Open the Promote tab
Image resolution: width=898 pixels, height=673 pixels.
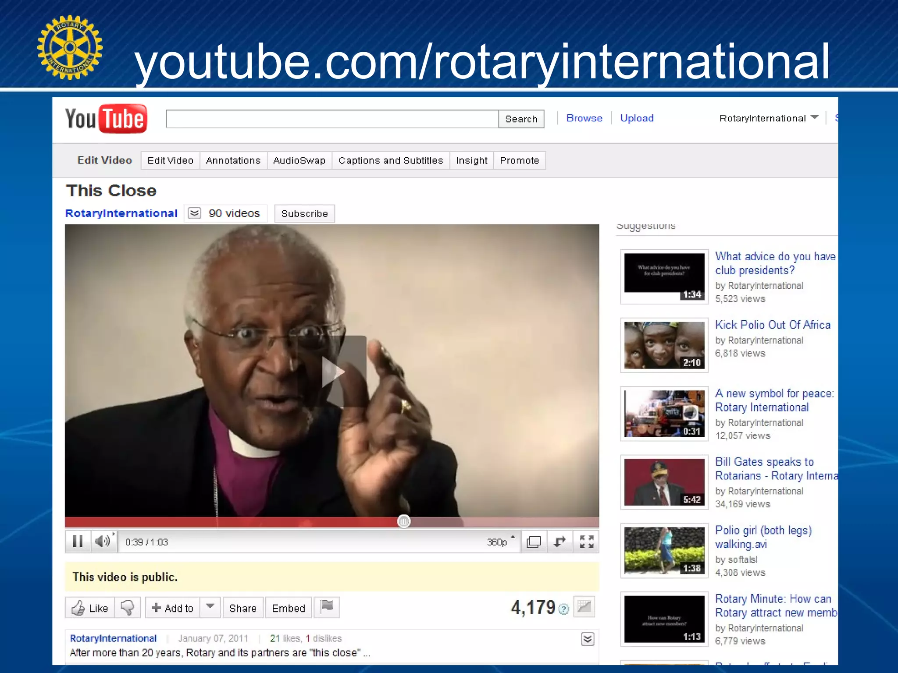click(520, 160)
